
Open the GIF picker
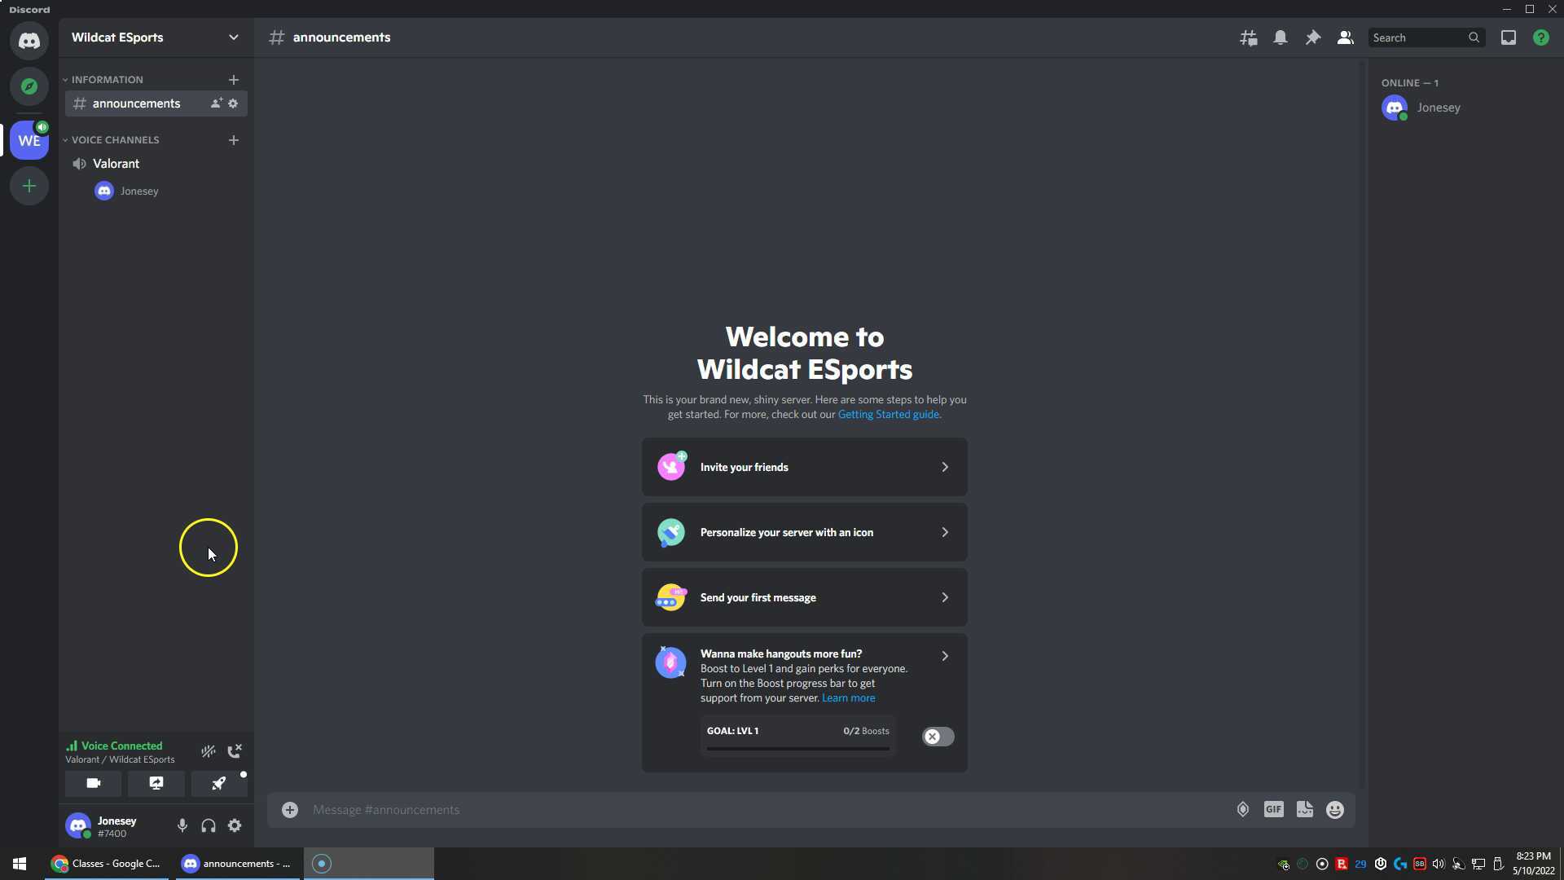point(1274,809)
